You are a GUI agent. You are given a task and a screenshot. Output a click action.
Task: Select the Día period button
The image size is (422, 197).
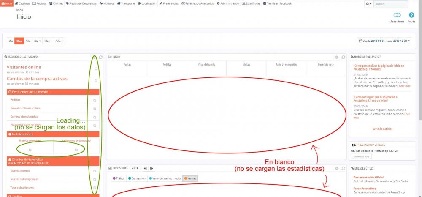pos(11,41)
